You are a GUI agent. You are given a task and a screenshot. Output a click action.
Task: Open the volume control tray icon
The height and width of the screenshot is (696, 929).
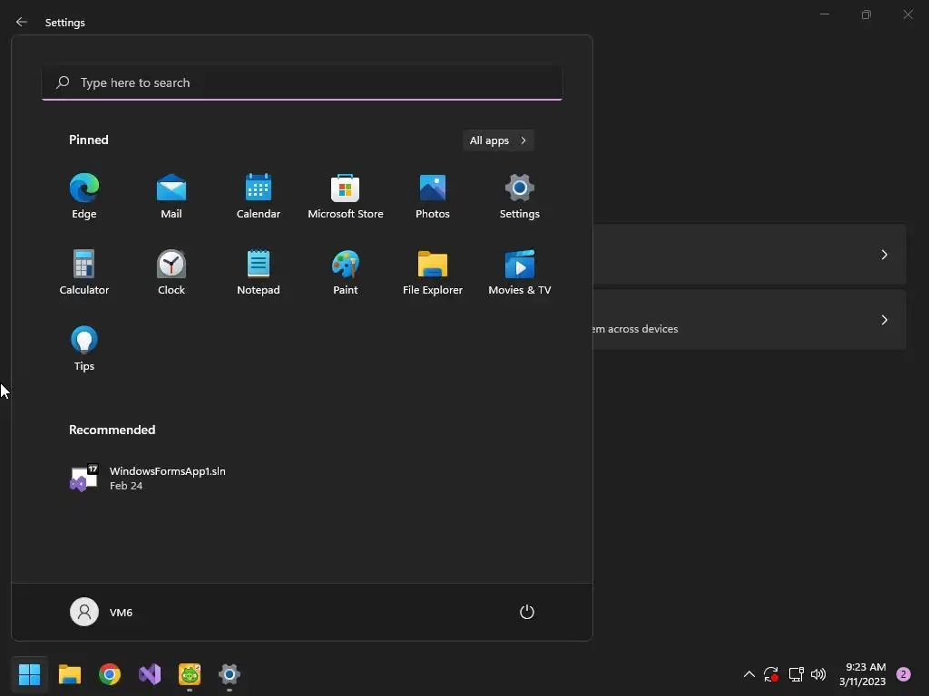[x=818, y=674]
